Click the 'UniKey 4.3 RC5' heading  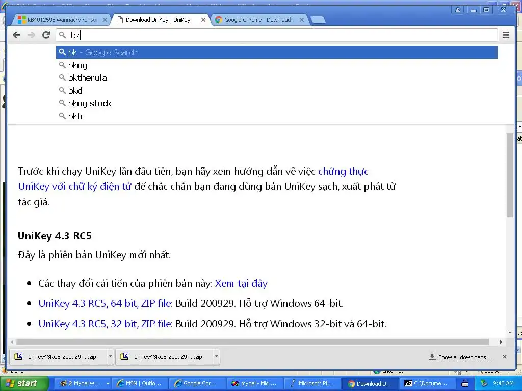(55, 236)
